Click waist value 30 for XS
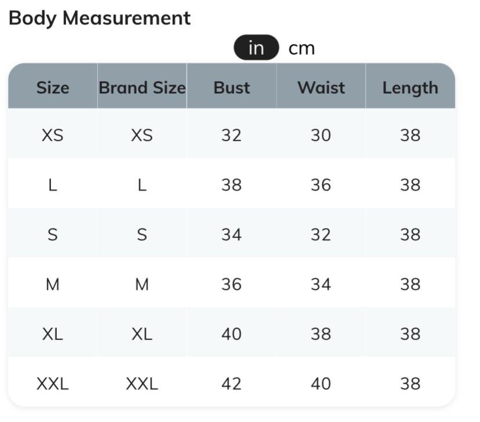The height and width of the screenshot is (422, 480). [321, 135]
